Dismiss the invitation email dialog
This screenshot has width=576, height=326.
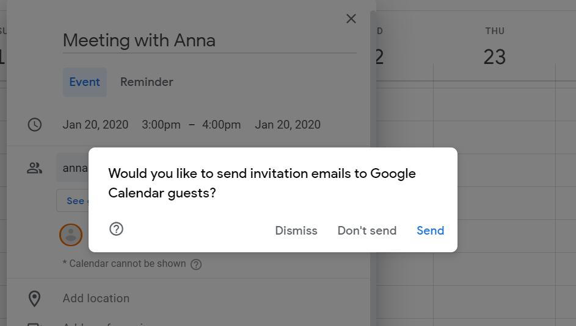(296, 230)
